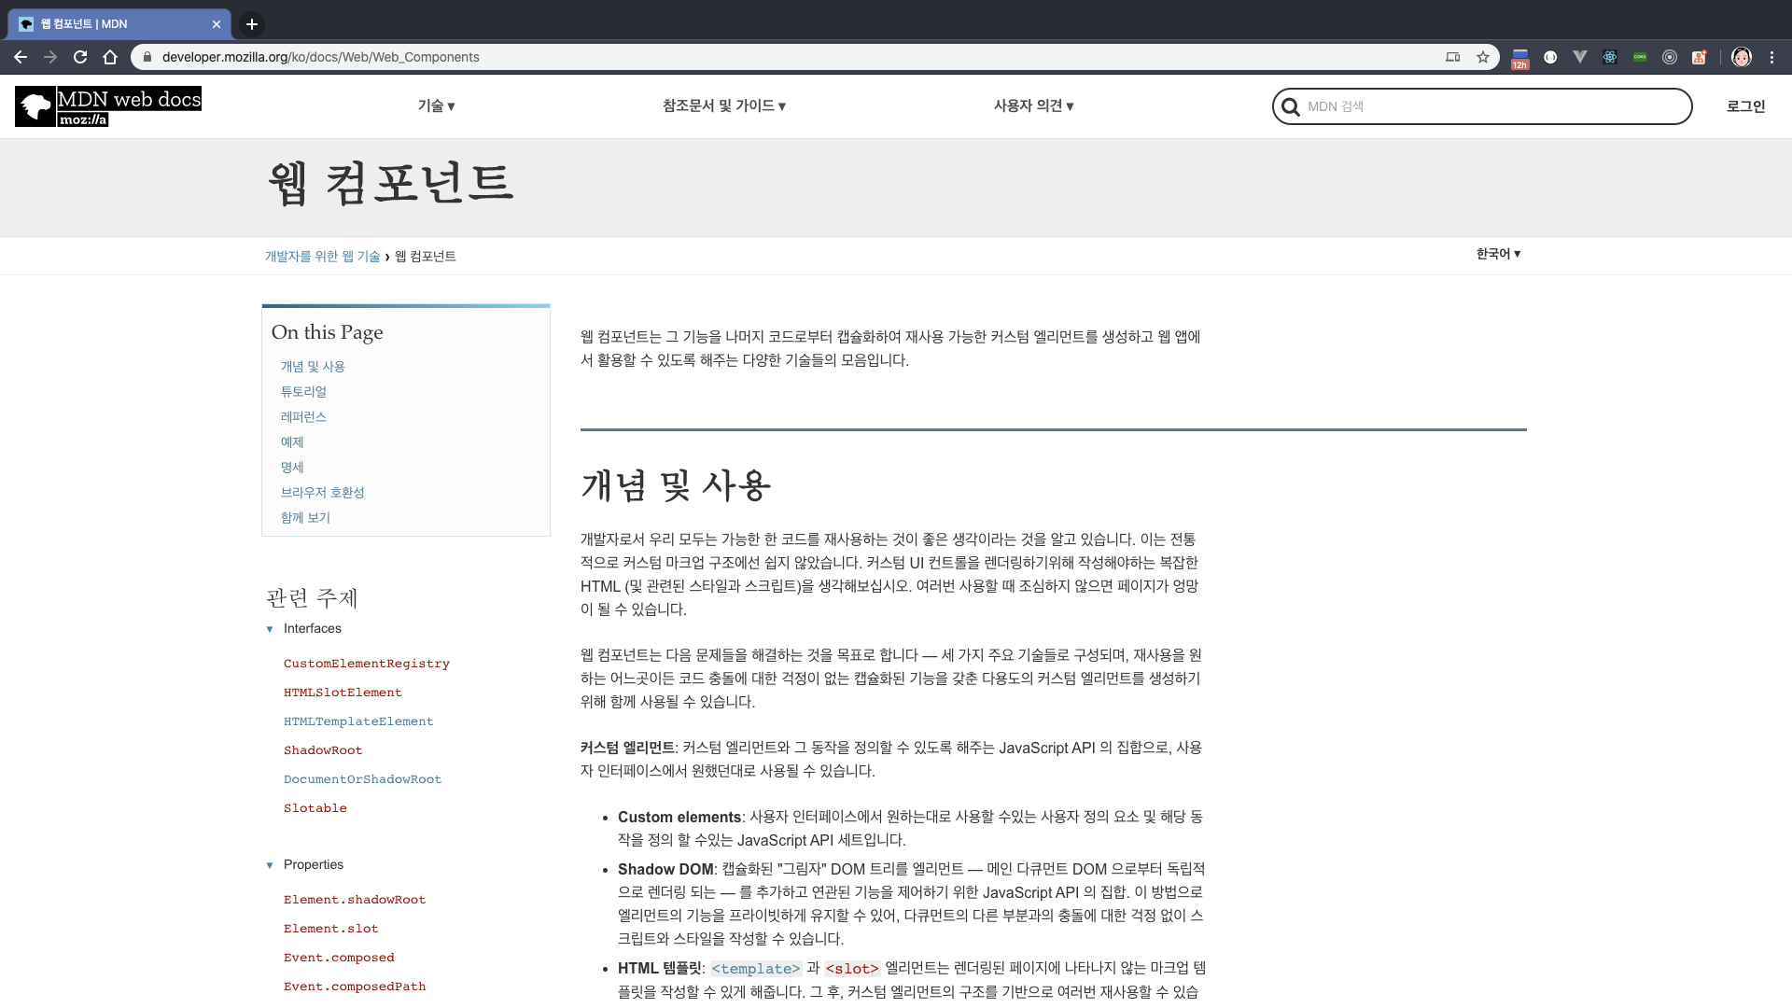Open the Vue devtools extension icon
This screenshot has height=1008, width=1792.
pos(1580,57)
